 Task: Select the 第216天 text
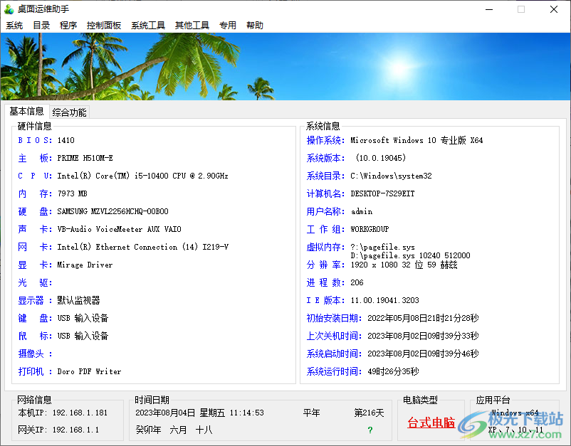369,413
